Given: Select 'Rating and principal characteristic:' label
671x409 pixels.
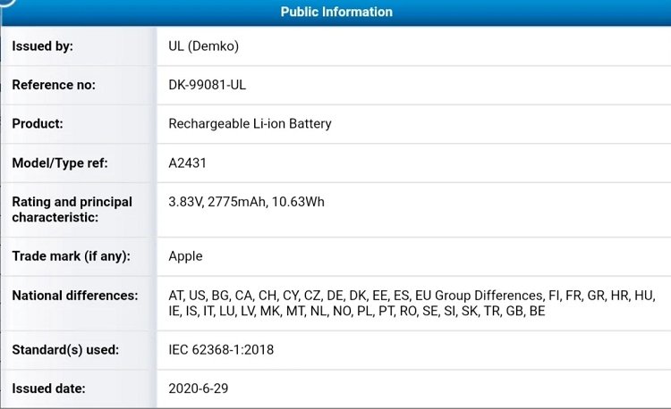Looking at the screenshot, I should point(72,209).
